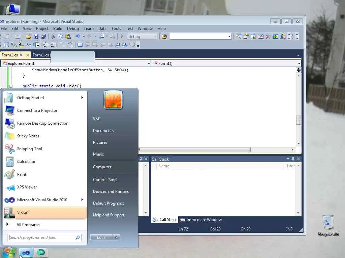The width and height of the screenshot is (345, 258).
Task: Open the Toolbox via toolbar icon
Action: point(268,36)
